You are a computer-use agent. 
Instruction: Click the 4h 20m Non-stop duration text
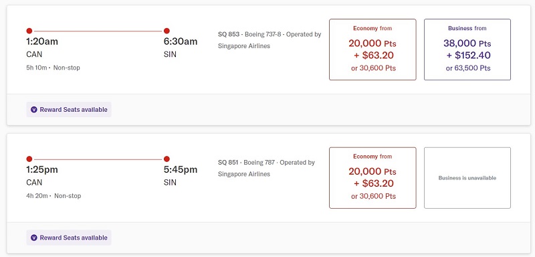53,196
